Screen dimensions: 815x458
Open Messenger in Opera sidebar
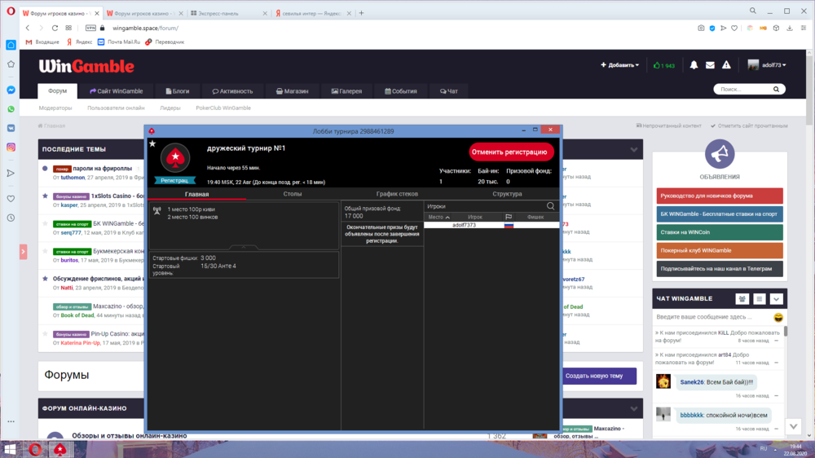click(11, 90)
